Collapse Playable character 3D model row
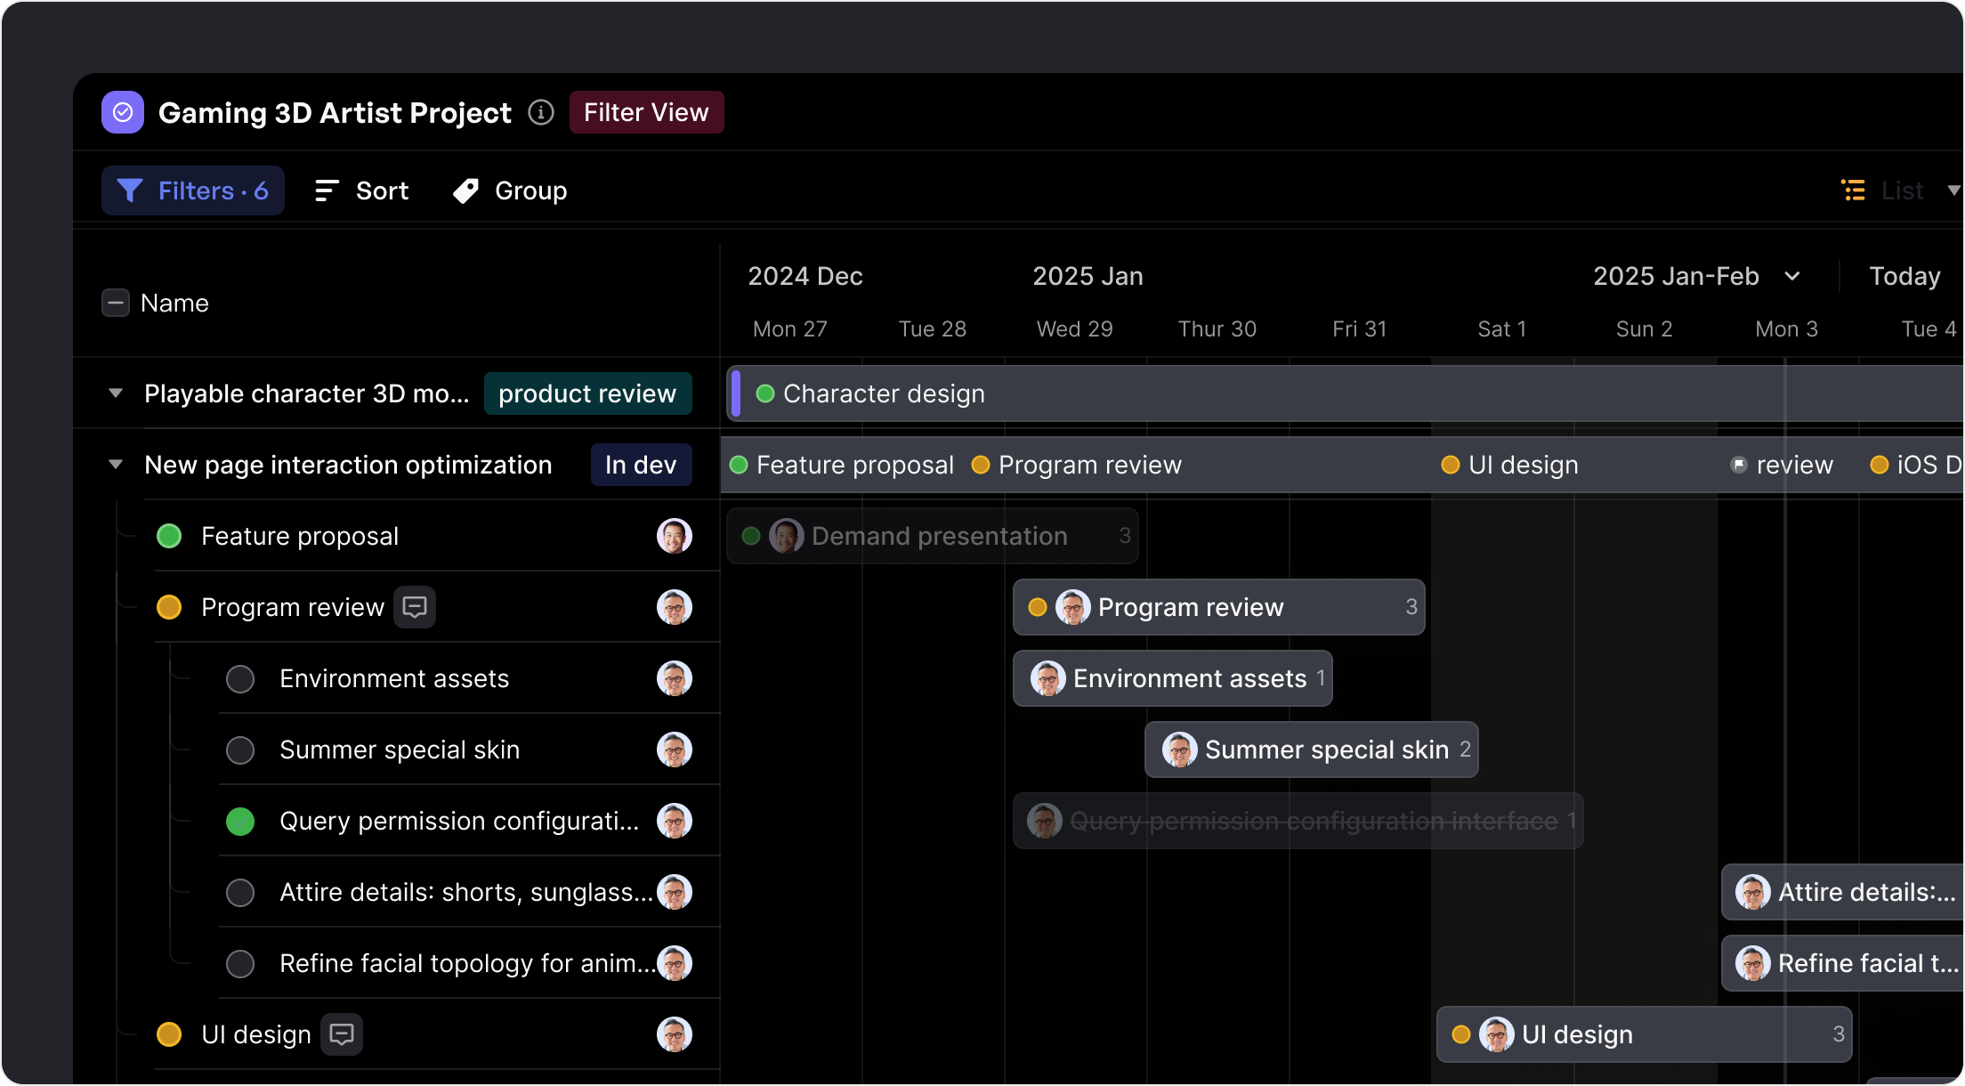 click(x=116, y=393)
